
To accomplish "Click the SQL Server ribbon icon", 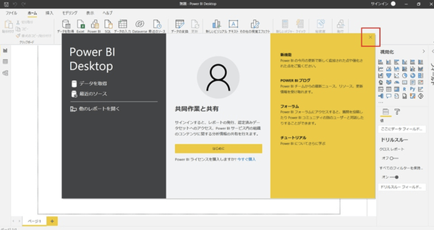I will coord(108,25).
